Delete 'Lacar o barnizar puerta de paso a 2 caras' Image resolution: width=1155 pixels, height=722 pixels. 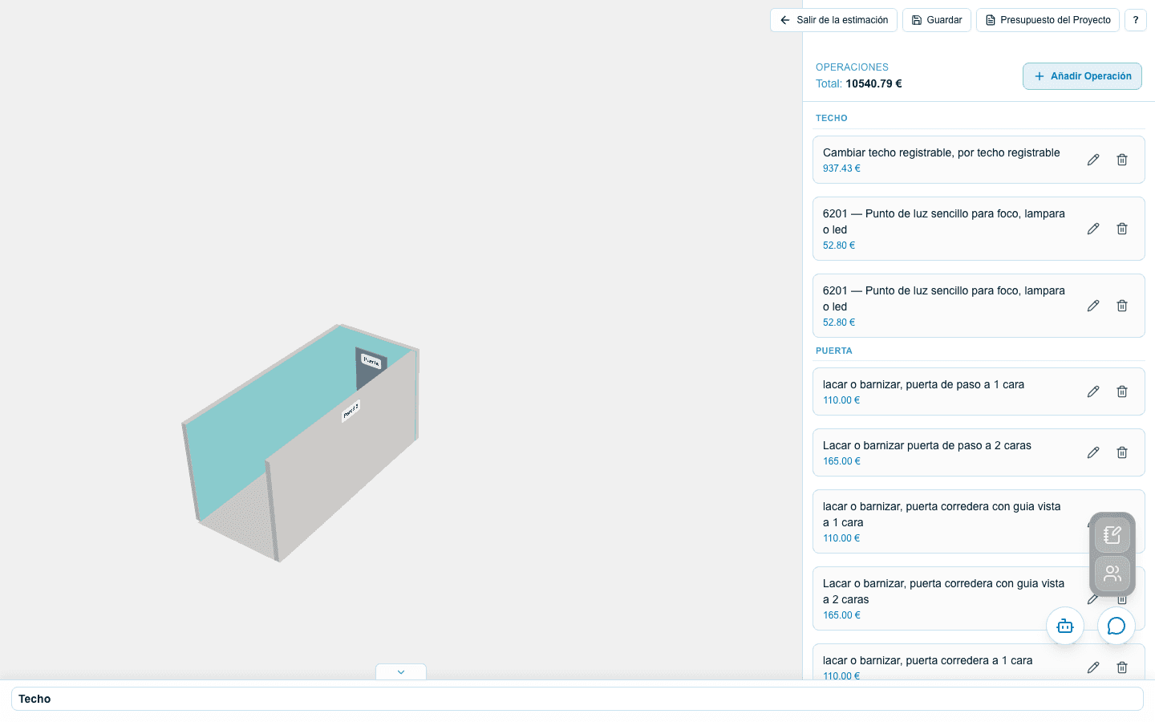[x=1122, y=452]
